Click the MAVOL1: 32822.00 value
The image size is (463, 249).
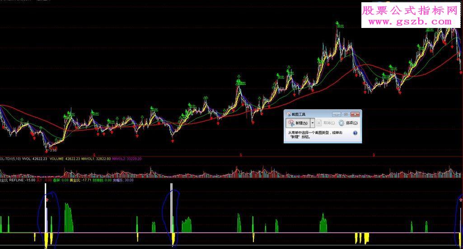(x=96, y=159)
